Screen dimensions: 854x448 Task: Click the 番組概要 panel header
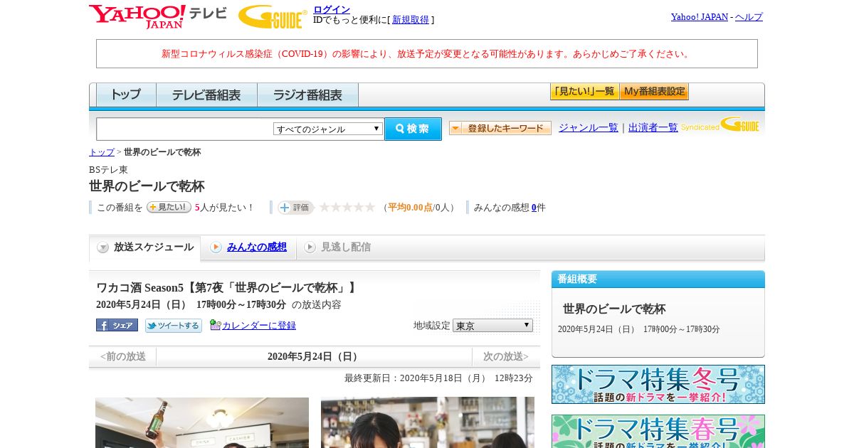(x=658, y=279)
